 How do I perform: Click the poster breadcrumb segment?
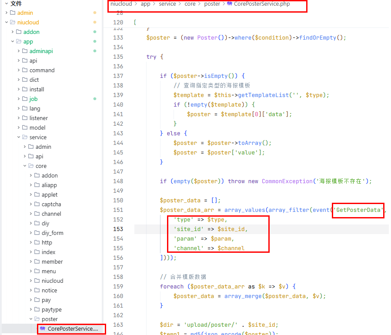click(212, 4)
